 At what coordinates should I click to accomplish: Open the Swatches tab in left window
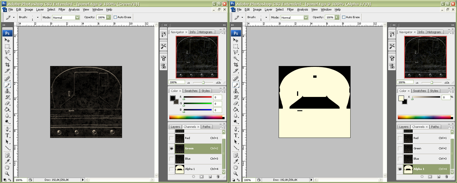191,91
